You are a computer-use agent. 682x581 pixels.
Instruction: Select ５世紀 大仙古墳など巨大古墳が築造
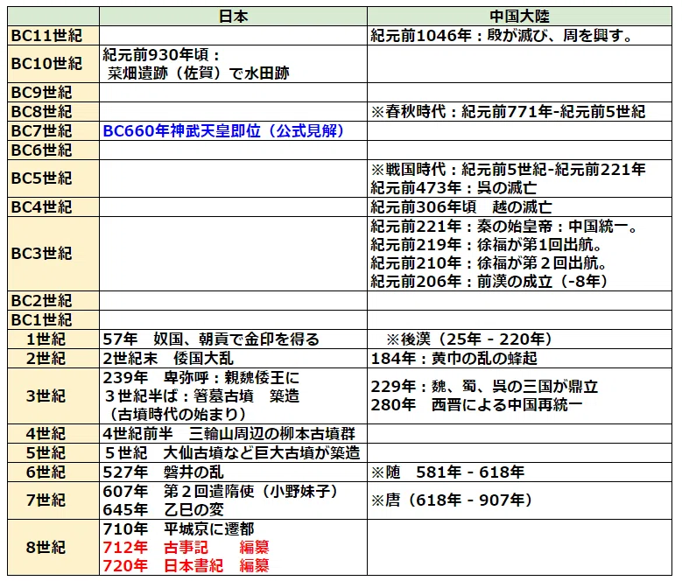[232, 452]
